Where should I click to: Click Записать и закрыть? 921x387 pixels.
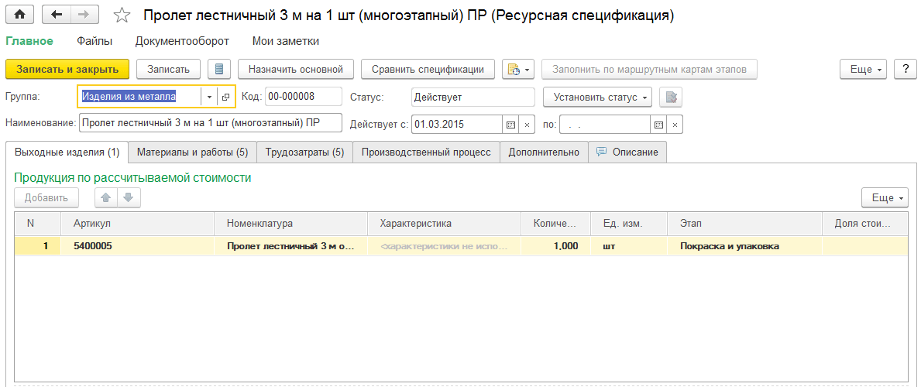pyautogui.click(x=67, y=69)
